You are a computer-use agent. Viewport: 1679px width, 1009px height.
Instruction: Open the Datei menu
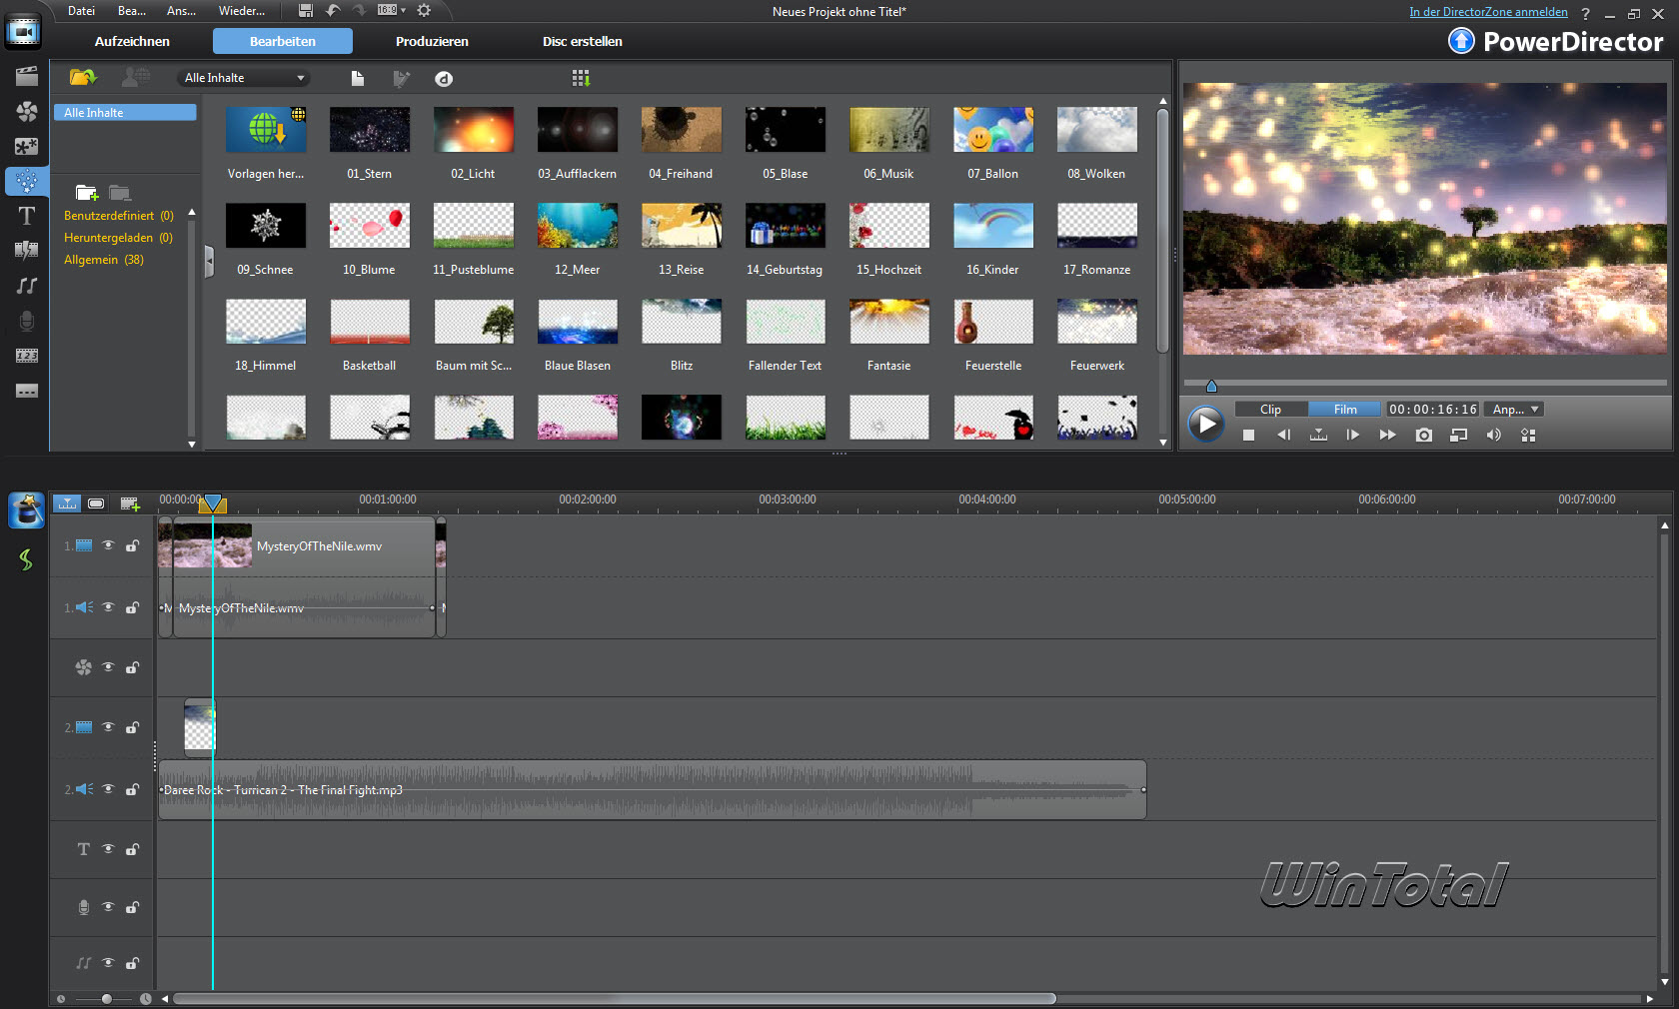[x=81, y=11]
